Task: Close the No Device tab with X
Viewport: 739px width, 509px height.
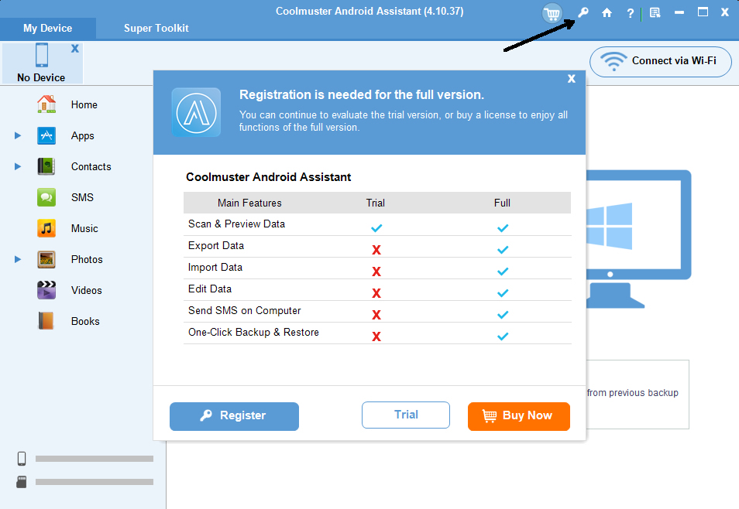Action: (x=75, y=49)
